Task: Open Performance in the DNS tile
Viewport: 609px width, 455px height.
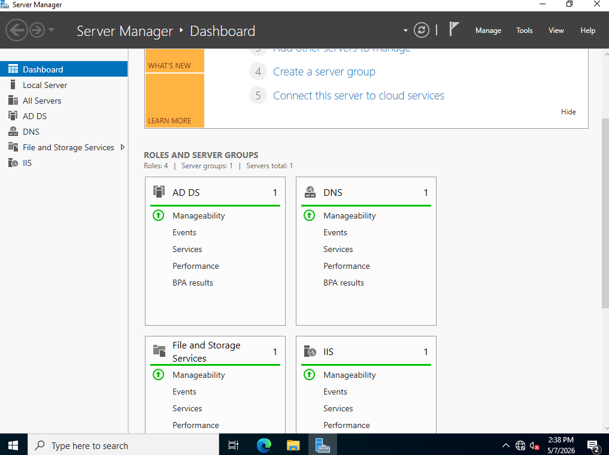Action: coord(347,266)
